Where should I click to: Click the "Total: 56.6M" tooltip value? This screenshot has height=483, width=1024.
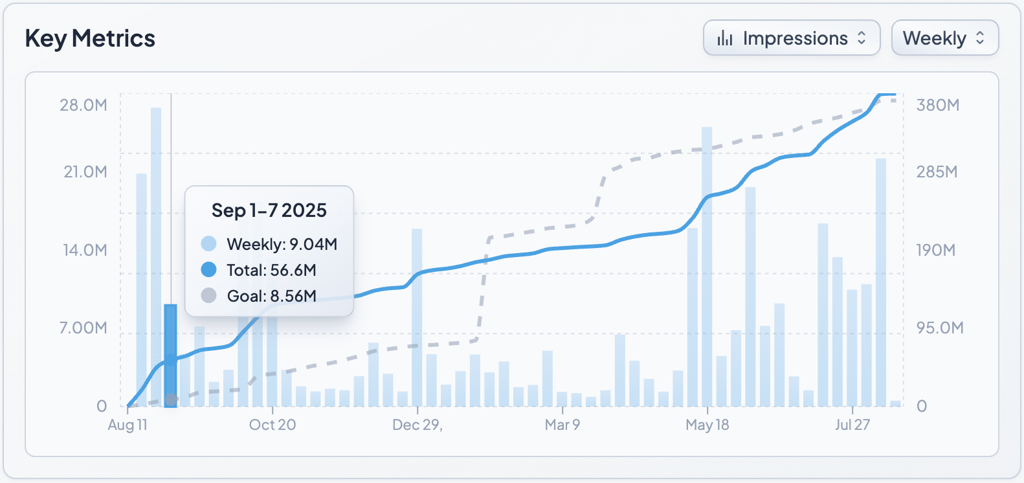click(271, 270)
